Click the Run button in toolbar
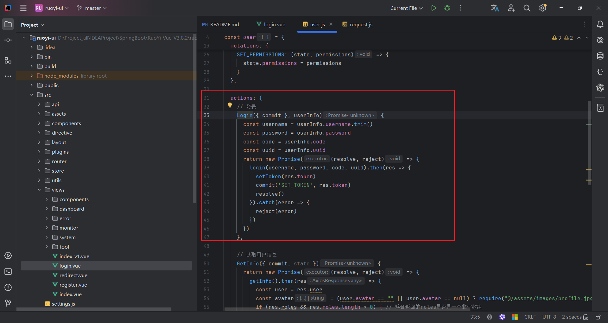608x323 pixels. click(434, 8)
